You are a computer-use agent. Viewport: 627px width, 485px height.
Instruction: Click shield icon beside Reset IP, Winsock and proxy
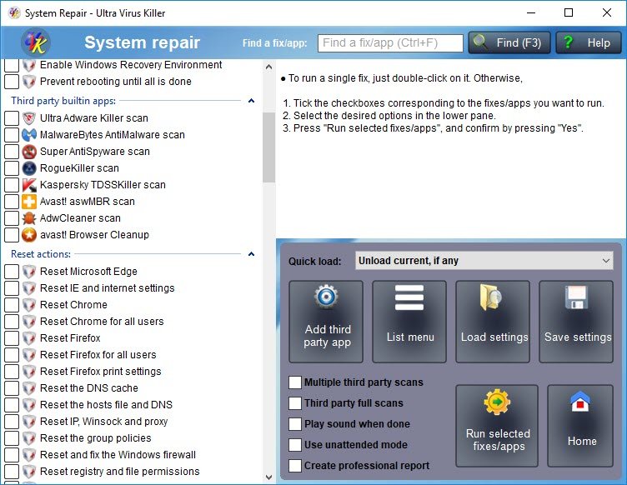click(29, 422)
